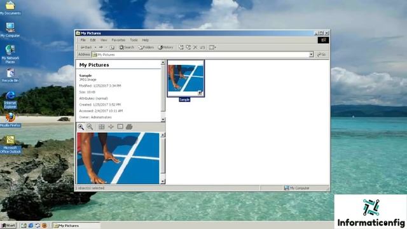Click Show Desktop quick launch icon
407x229 pixels.
pyautogui.click(x=24, y=226)
